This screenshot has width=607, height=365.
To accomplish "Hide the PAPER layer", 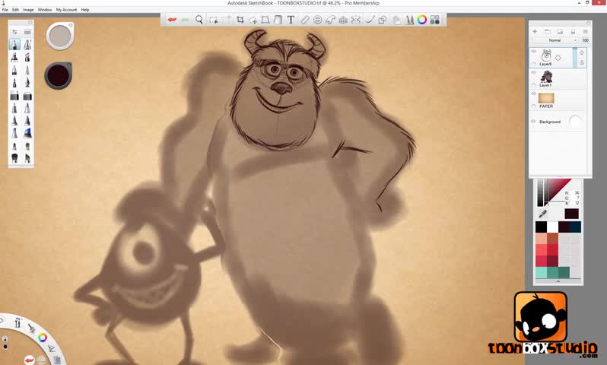I will [533, 94].
